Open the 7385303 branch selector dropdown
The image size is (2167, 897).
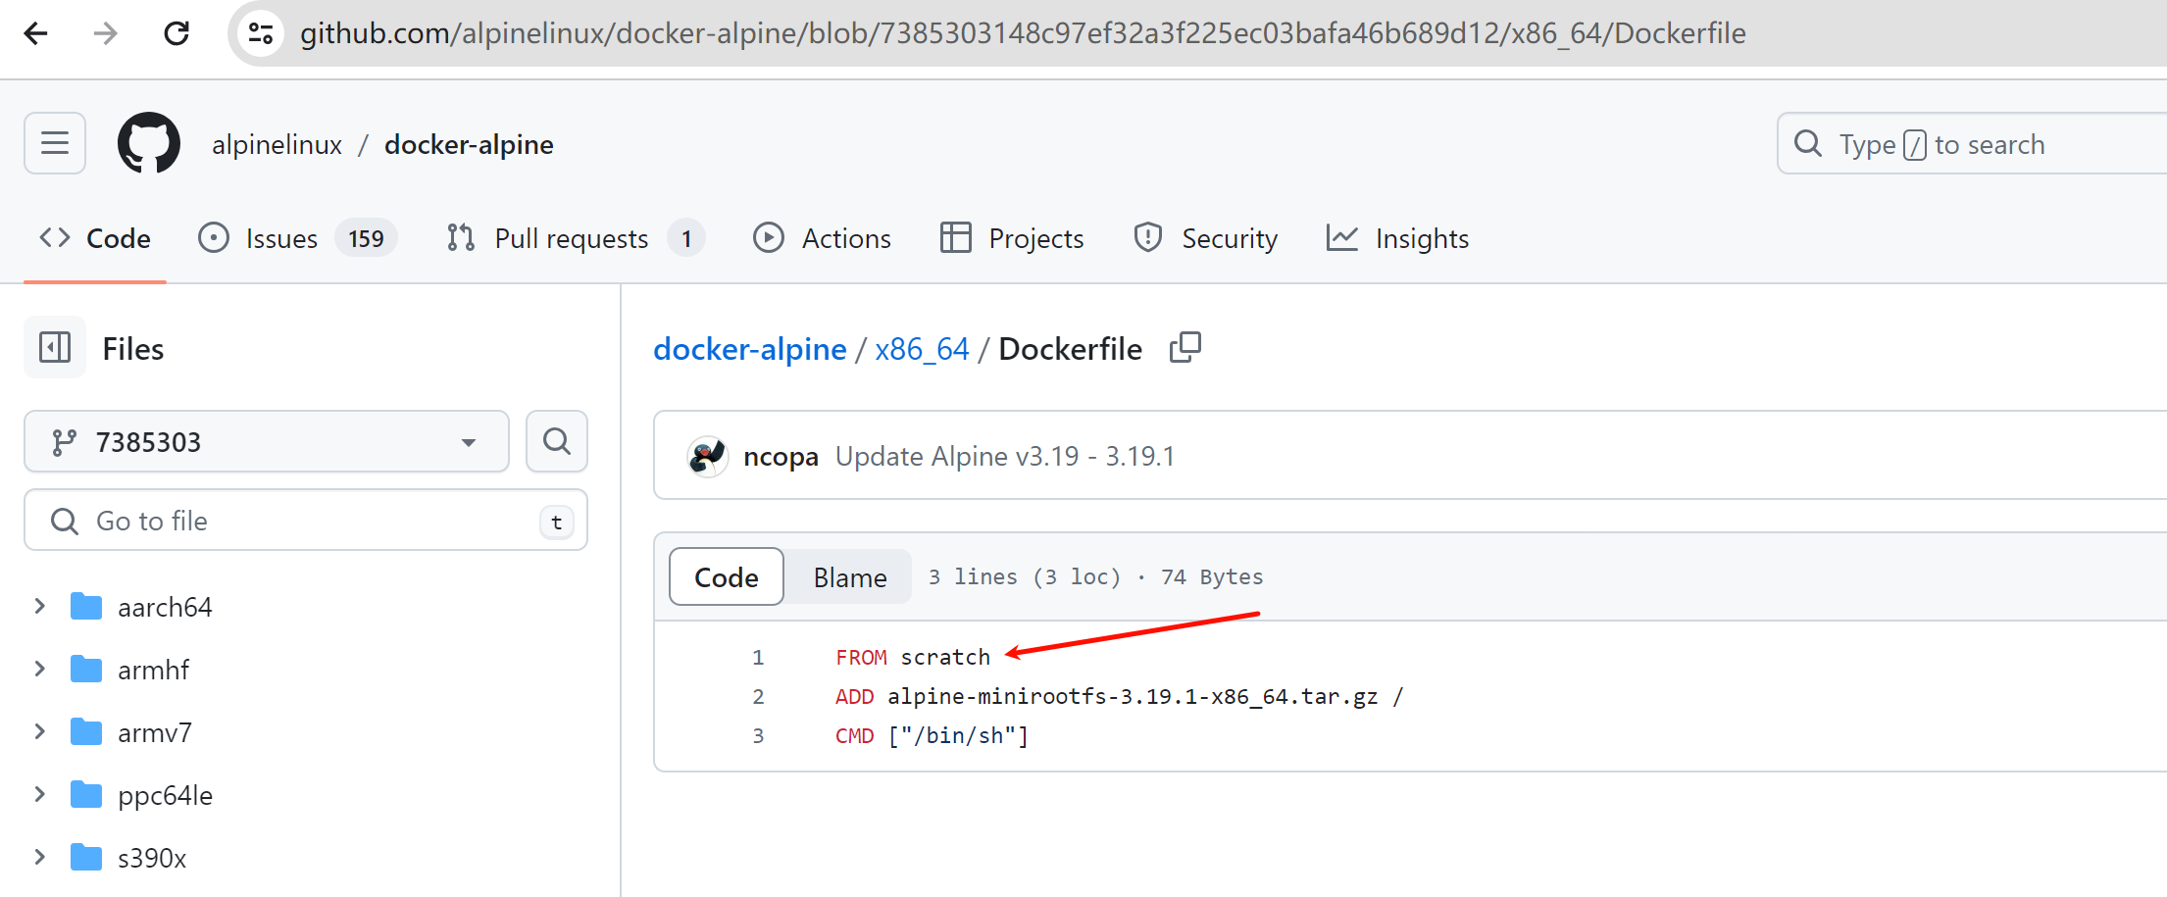267,442
